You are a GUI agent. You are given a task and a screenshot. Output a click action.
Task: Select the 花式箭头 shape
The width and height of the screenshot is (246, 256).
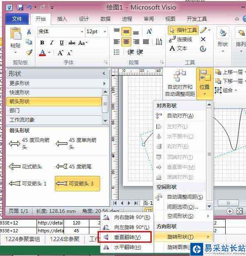[x=25, y=167]
